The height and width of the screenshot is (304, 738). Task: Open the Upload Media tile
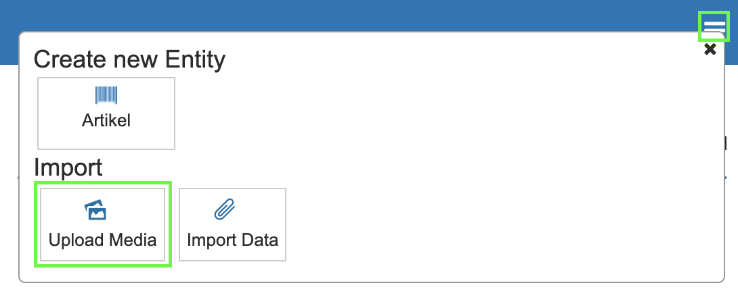(103, 224)
